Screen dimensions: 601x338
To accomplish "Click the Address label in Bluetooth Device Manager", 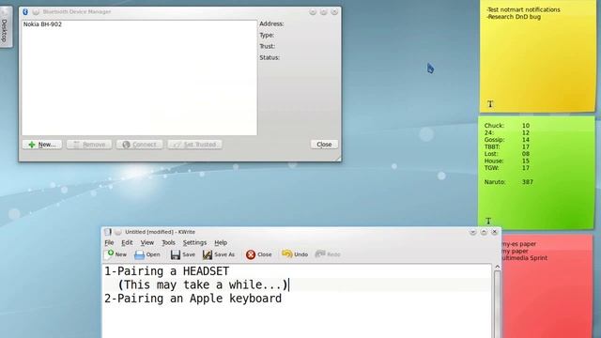I will pyautogui.click(x=271, y=23).
